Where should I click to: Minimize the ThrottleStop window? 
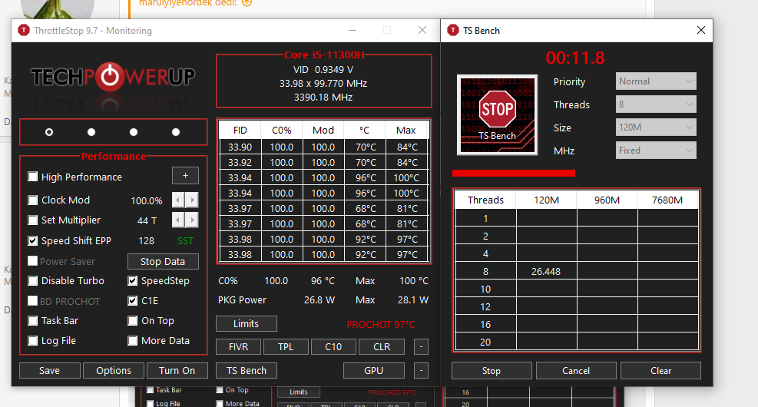(x=353, y=30)
